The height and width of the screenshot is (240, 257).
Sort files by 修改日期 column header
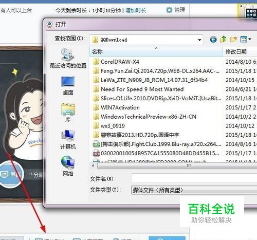click(x=240, y=51)
